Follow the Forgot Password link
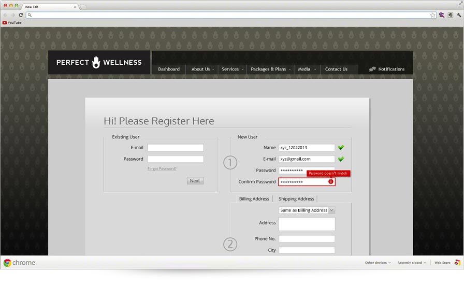Image resolution: width=464 pixels, height=285 pixels. (162, 169)
